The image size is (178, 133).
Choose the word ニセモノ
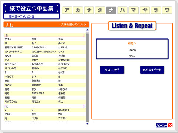63,119
